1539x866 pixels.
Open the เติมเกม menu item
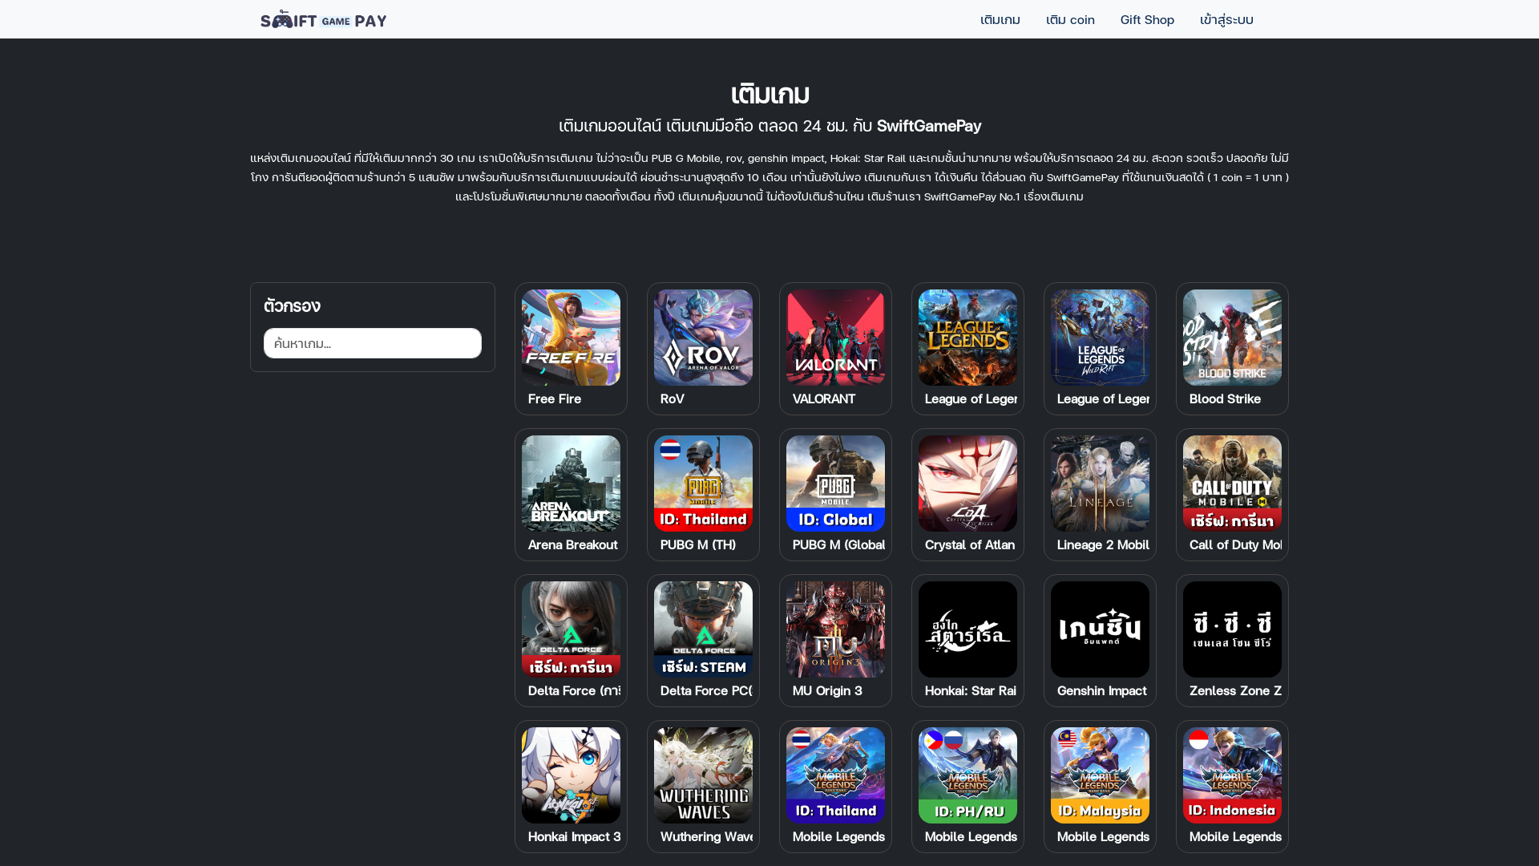click(1000, 19)
